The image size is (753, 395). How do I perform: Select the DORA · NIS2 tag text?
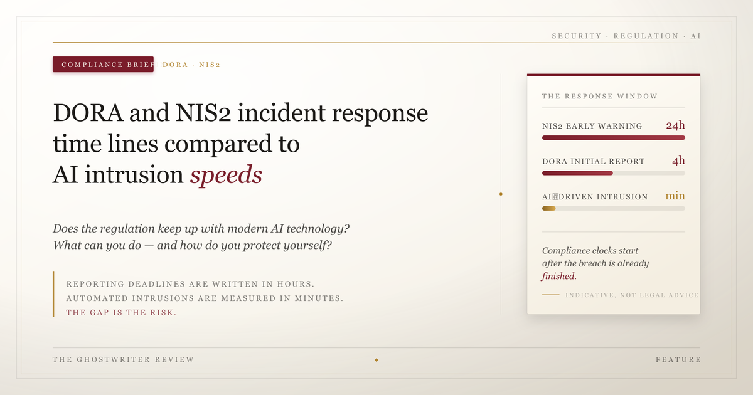(191, 65)
